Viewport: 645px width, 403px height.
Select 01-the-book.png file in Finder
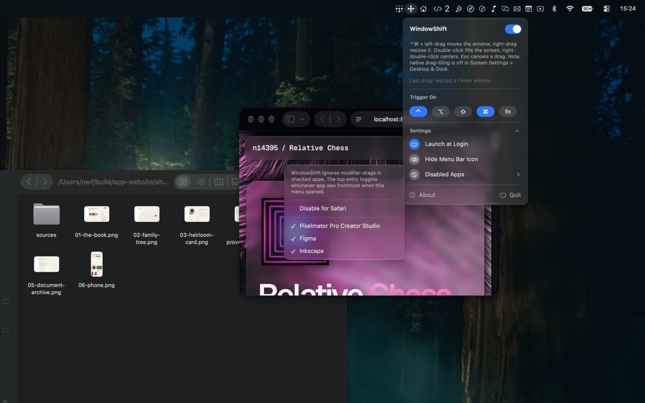point(96,214)
